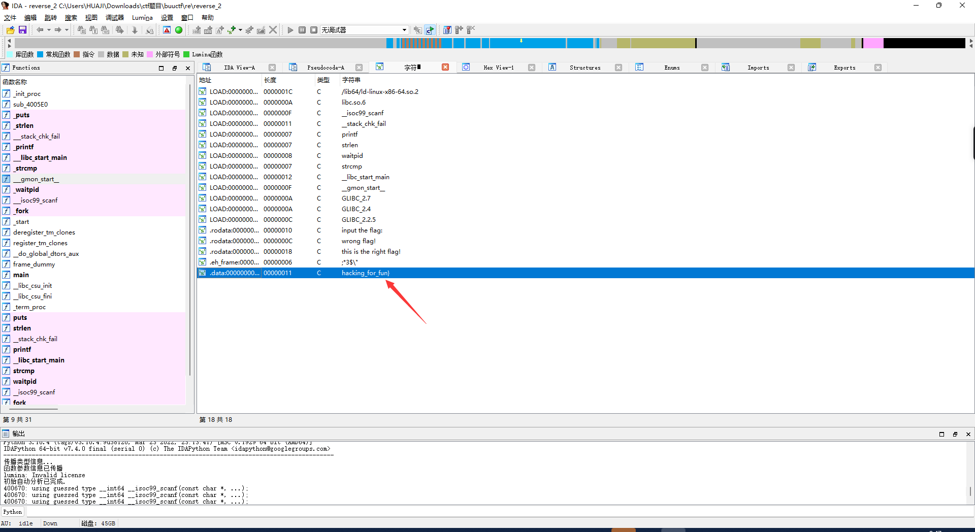This screenshot has width=975, height=532.
Task: Sort strings by the 字符串 column header
Action: click(x=657, y=80)
